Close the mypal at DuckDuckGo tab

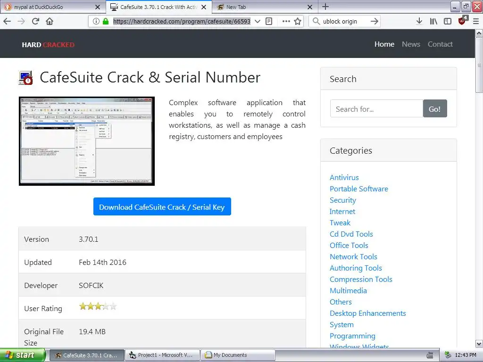click(x=98, y=7)
